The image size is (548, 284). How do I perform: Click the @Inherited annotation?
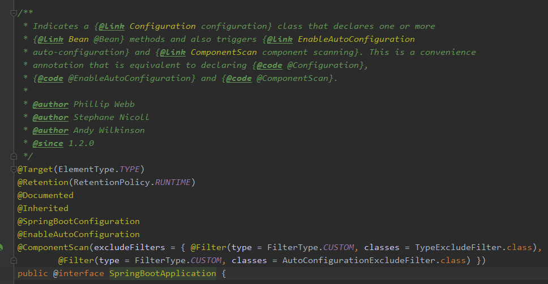point(42,208)
